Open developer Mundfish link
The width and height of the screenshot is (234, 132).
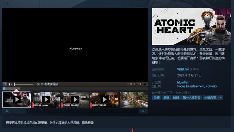(x=183, y=82)
